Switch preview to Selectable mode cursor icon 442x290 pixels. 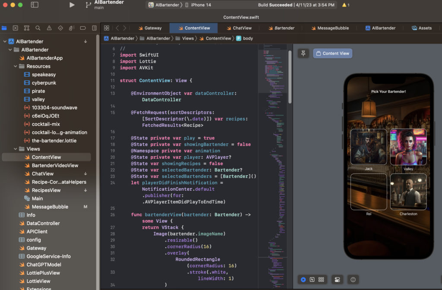[312, 280]
